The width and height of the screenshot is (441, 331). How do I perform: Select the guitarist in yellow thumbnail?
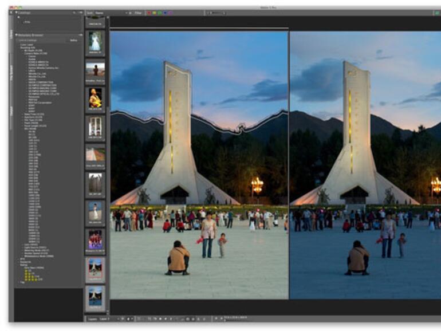[95, 99]
